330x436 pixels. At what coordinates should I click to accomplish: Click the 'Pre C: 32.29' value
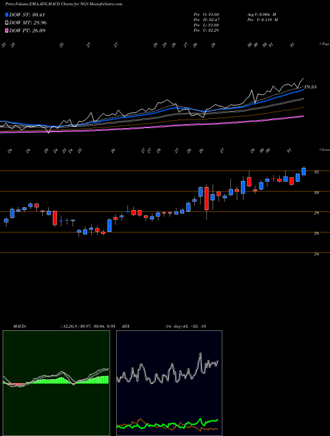(207, 30)
